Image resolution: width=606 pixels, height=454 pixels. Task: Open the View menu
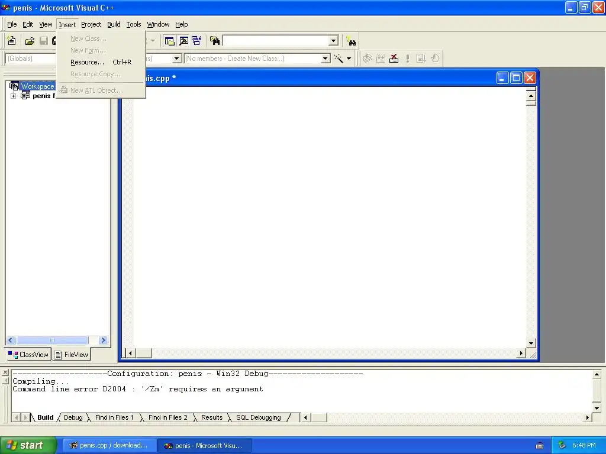click(46, 24)
